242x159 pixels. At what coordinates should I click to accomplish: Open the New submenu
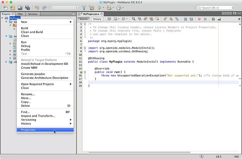pyautogui.click(x=45, y=22)
